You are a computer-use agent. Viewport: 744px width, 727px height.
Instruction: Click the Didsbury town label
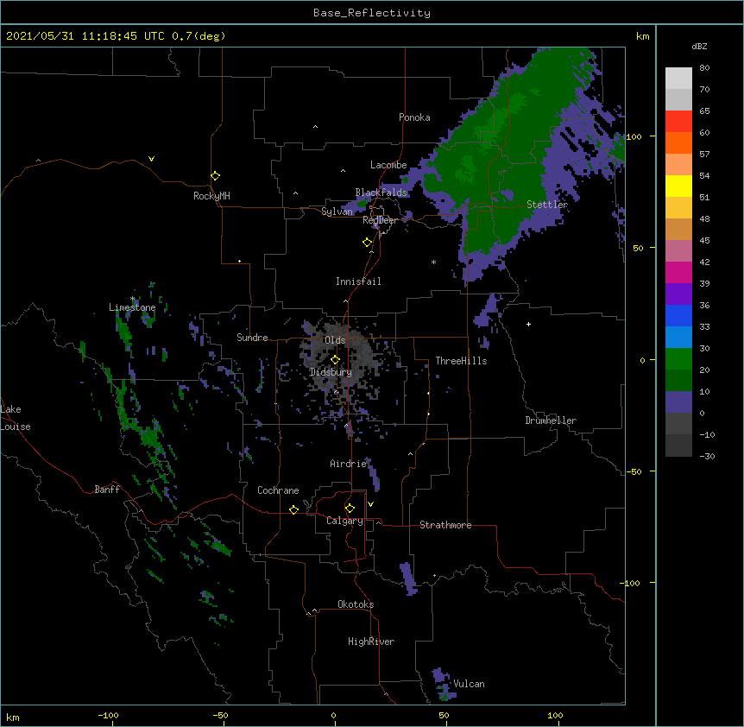click(x=331, y=372)
